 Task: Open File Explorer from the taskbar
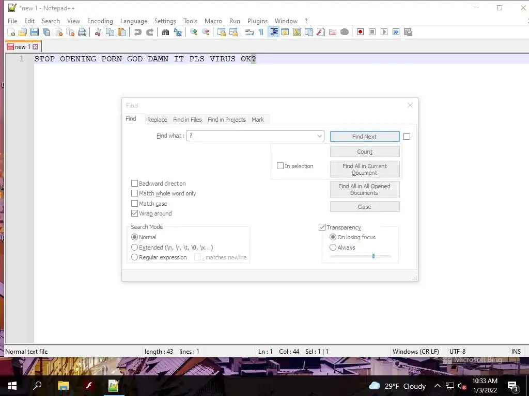pos(63,386)
